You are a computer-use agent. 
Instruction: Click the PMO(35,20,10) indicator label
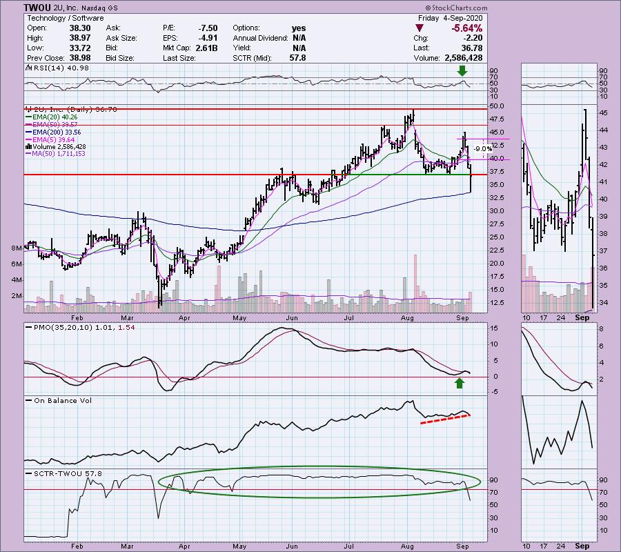click(84, 328)
